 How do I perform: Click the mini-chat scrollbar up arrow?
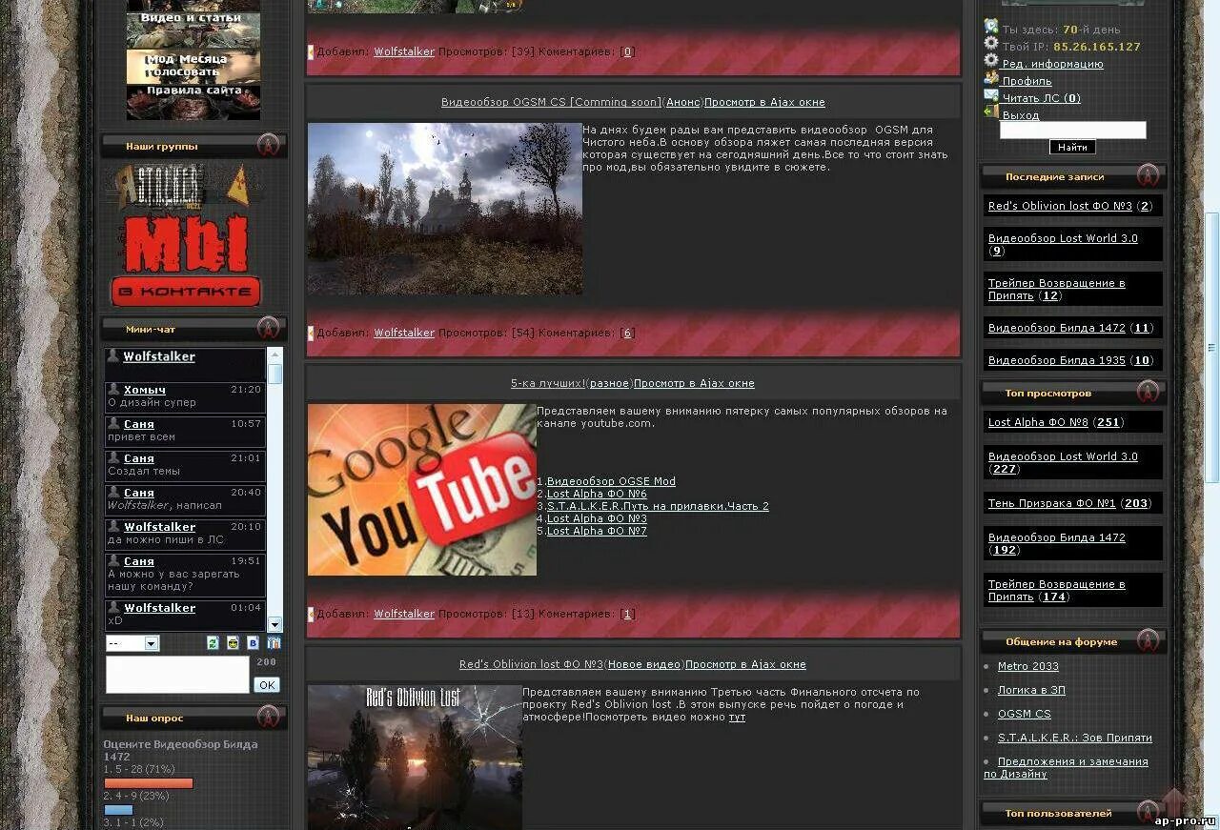point(274,354)
